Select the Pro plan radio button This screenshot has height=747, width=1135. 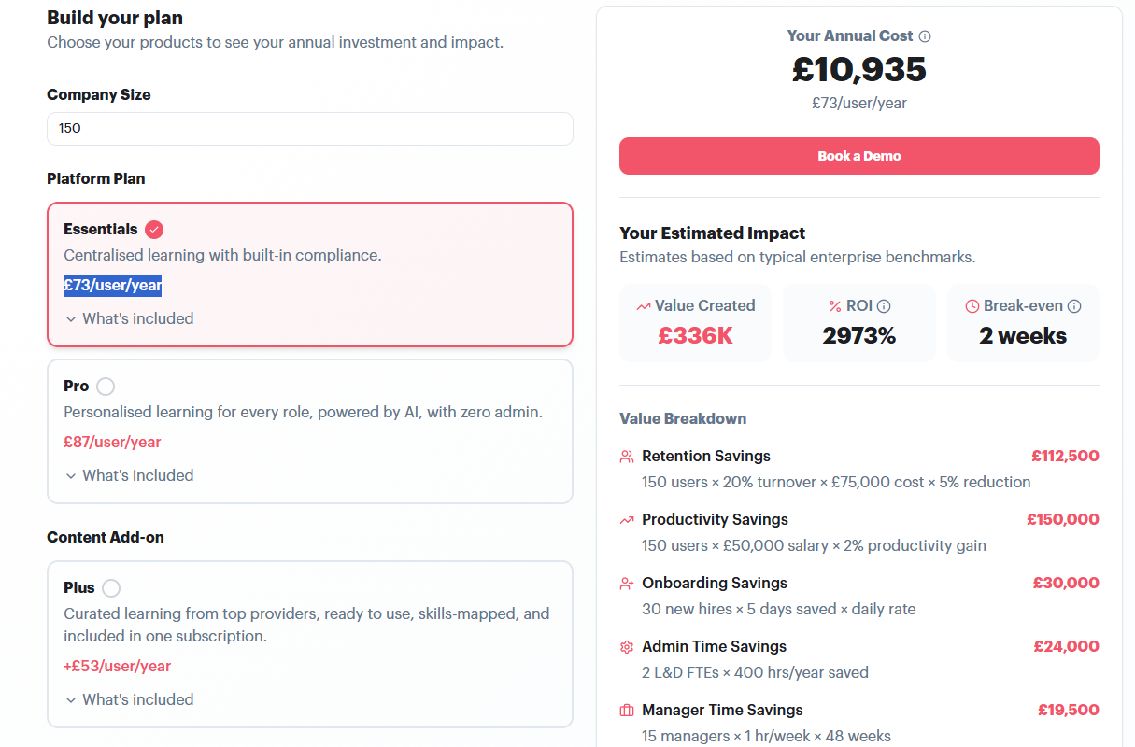pyautogui.click(x=106, y=387)
